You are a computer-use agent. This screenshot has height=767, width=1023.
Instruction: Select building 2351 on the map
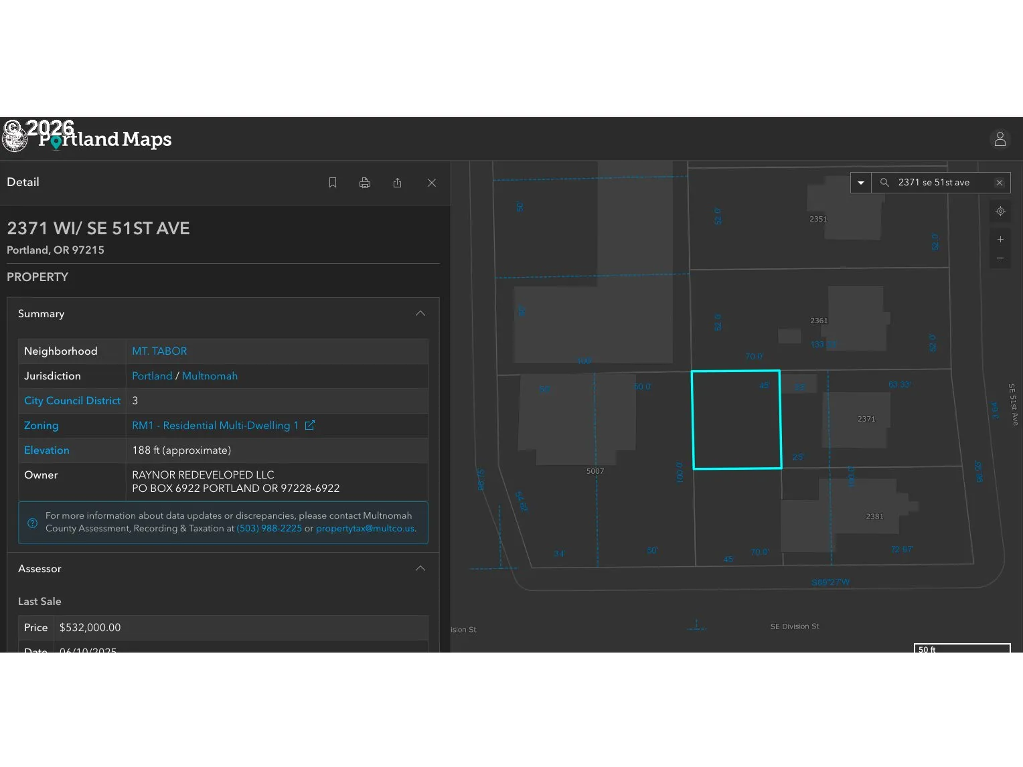pos(845,207)
